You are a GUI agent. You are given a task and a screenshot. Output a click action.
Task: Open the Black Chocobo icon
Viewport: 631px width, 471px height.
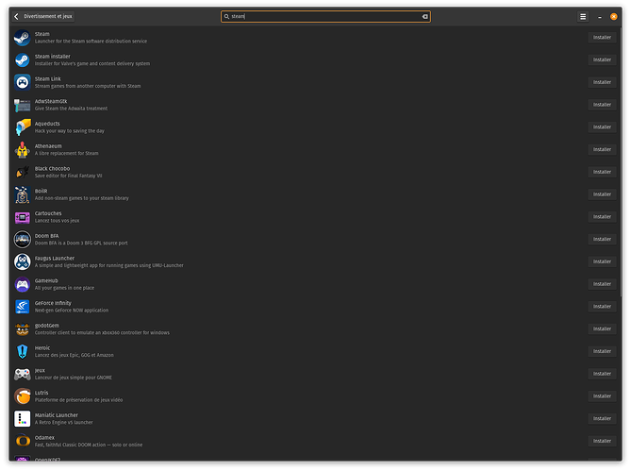(22, 172)
